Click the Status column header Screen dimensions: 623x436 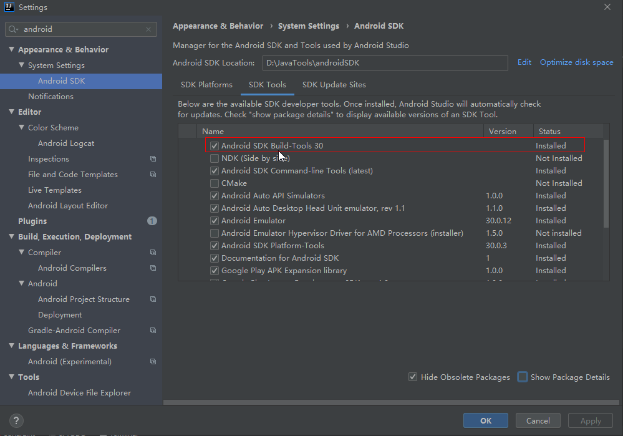568,131
